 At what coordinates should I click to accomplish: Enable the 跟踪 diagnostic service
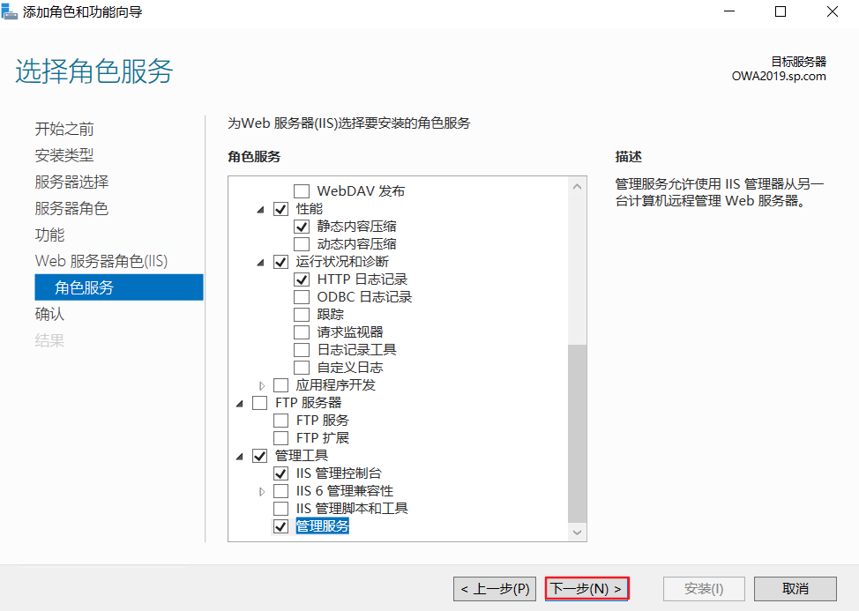tap(302, 314)
